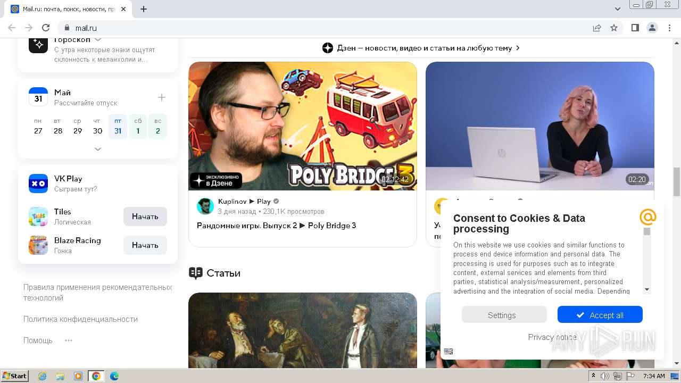The width and height of the screenshot is (681, 383).
Task: Open more footer options ellipsis
Action: pos(69,340)
